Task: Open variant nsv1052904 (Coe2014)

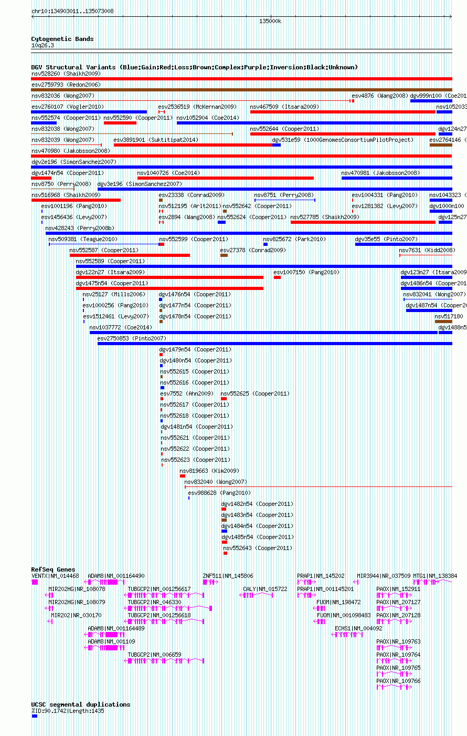Action: tap(314, 123)
